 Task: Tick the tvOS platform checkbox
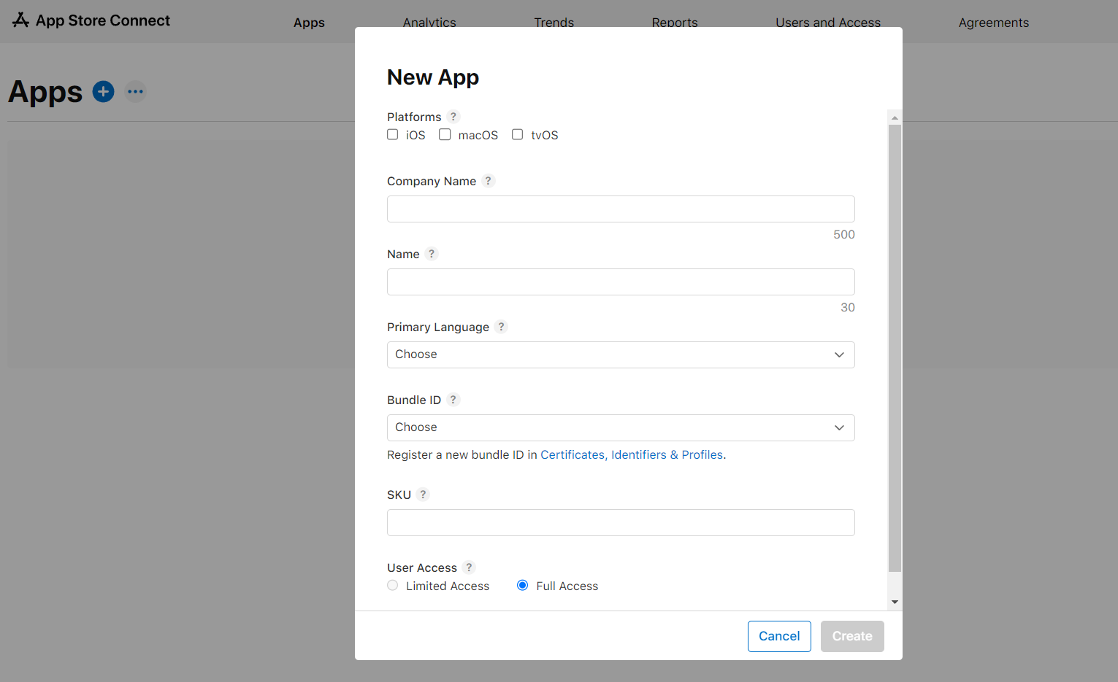point(518,134)
